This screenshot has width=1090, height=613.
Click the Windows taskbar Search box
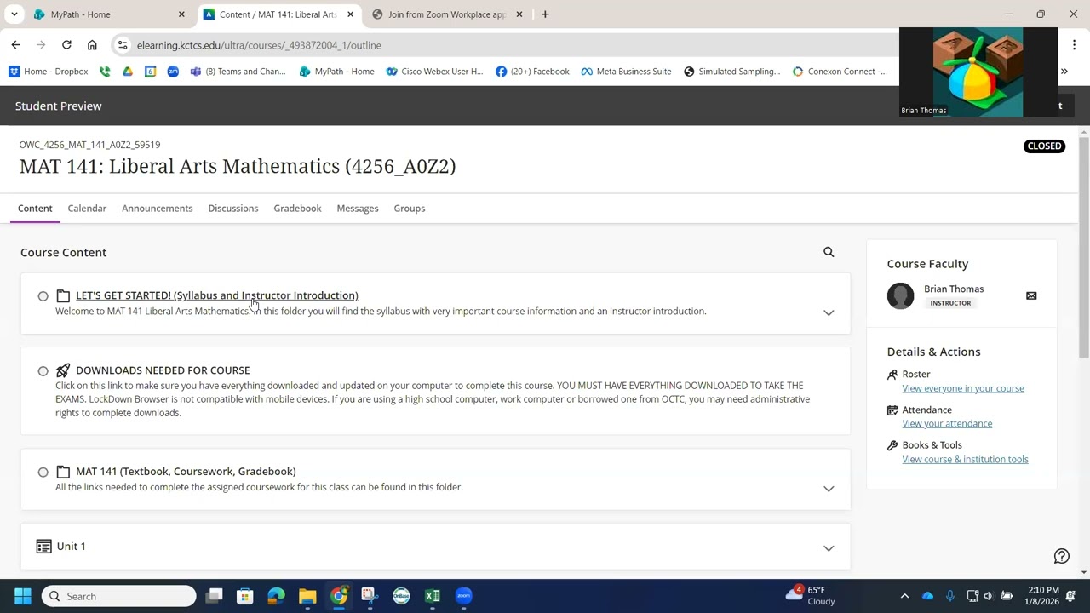click(119, 596)
